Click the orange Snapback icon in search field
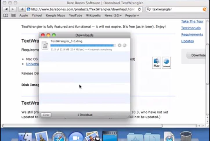This screenshot has width=210, height=141. pyautogui.click(x=204, y=9)
